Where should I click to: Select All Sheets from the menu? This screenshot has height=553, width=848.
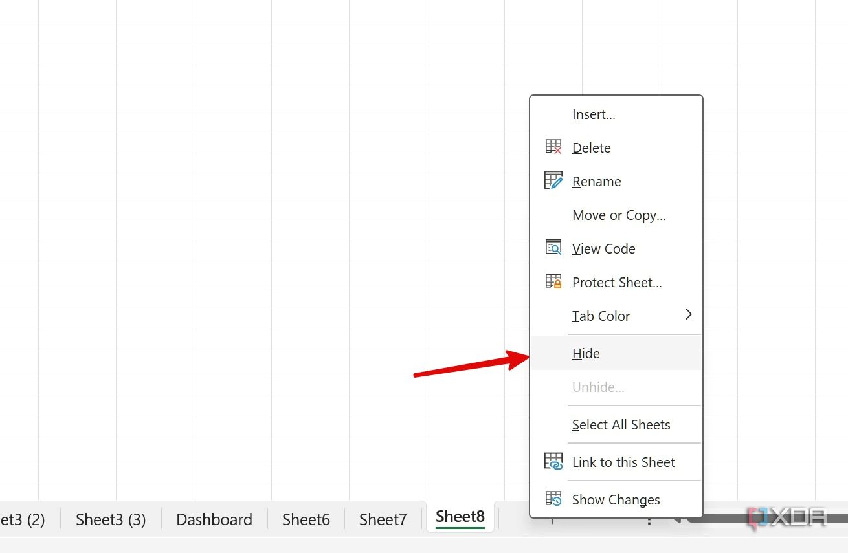tap(621, 424)
